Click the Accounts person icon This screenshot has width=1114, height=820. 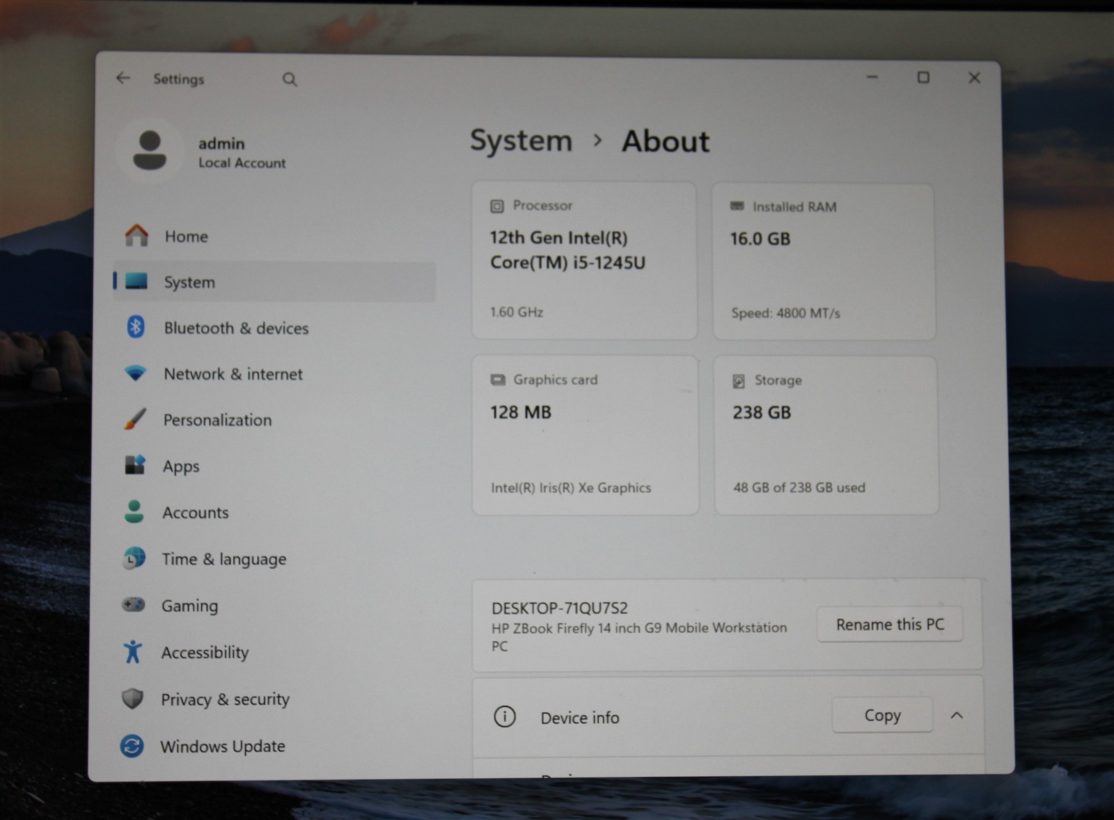134,512
